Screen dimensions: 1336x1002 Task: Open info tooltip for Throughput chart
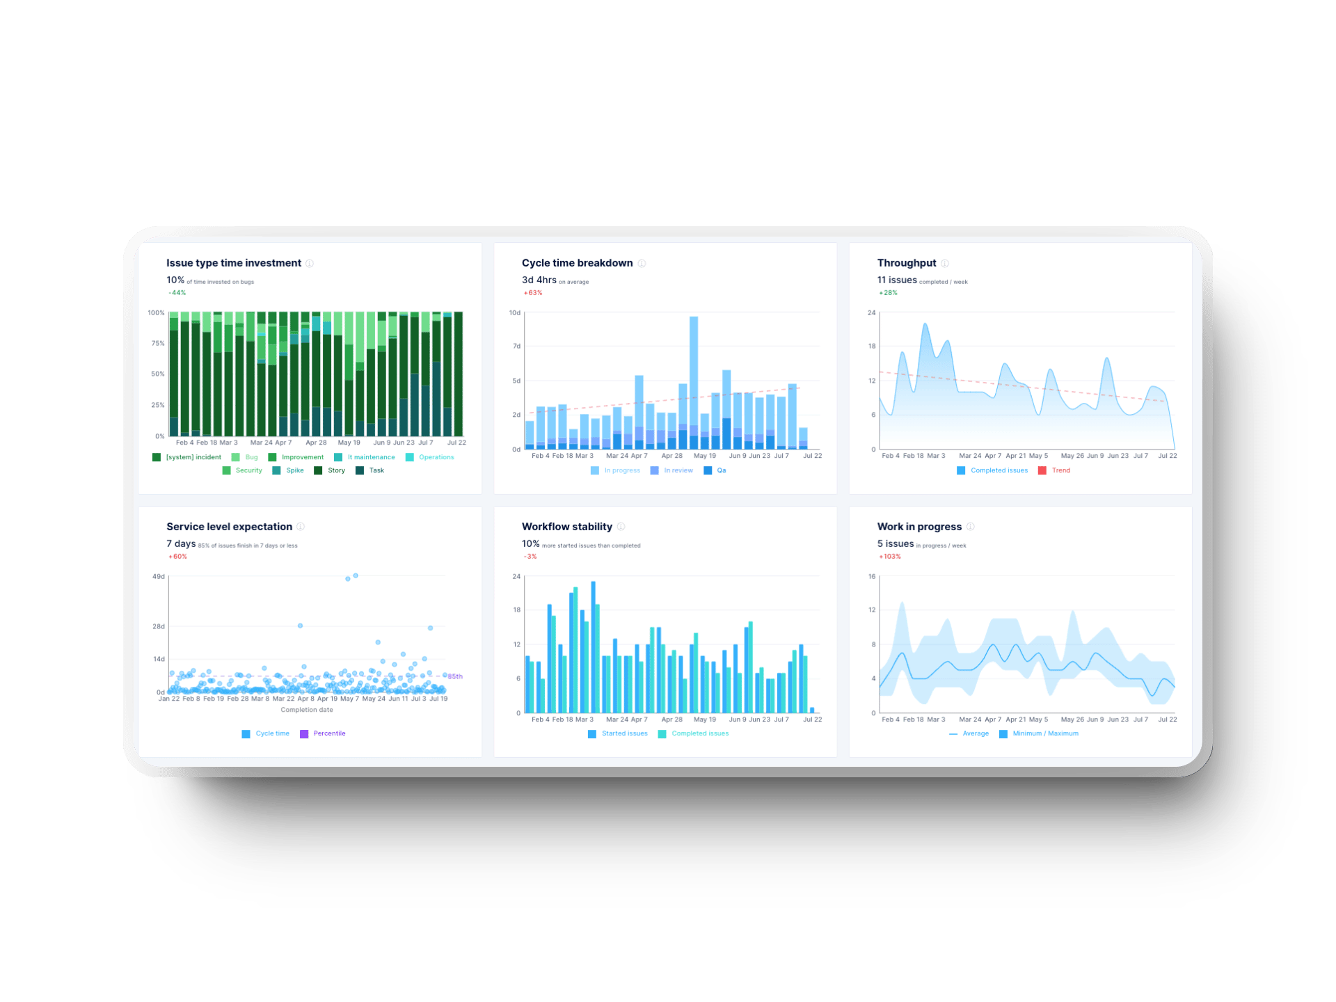pos(944,263)
